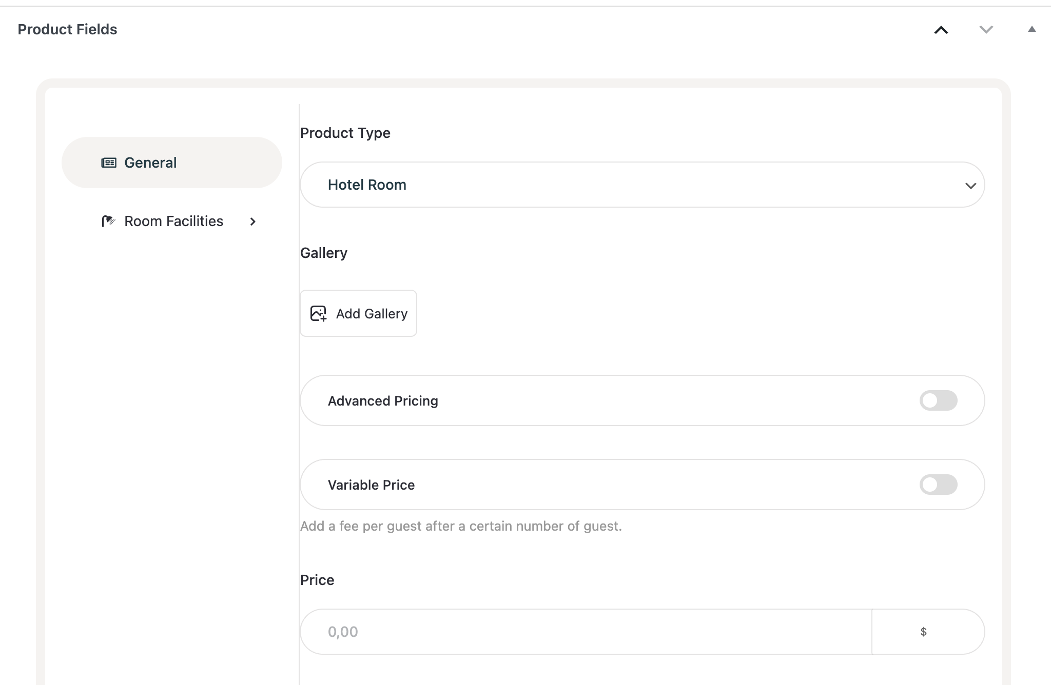Click into the Price input field
This screenshot has height=685, width=1051.
(585, 632)
